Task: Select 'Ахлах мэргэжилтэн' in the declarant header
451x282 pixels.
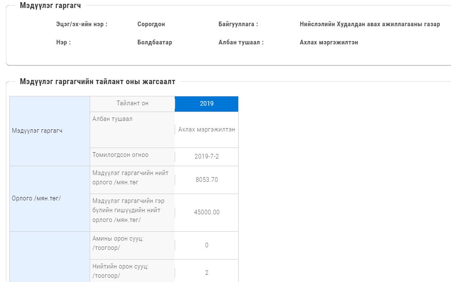Action: coord(329,42)
